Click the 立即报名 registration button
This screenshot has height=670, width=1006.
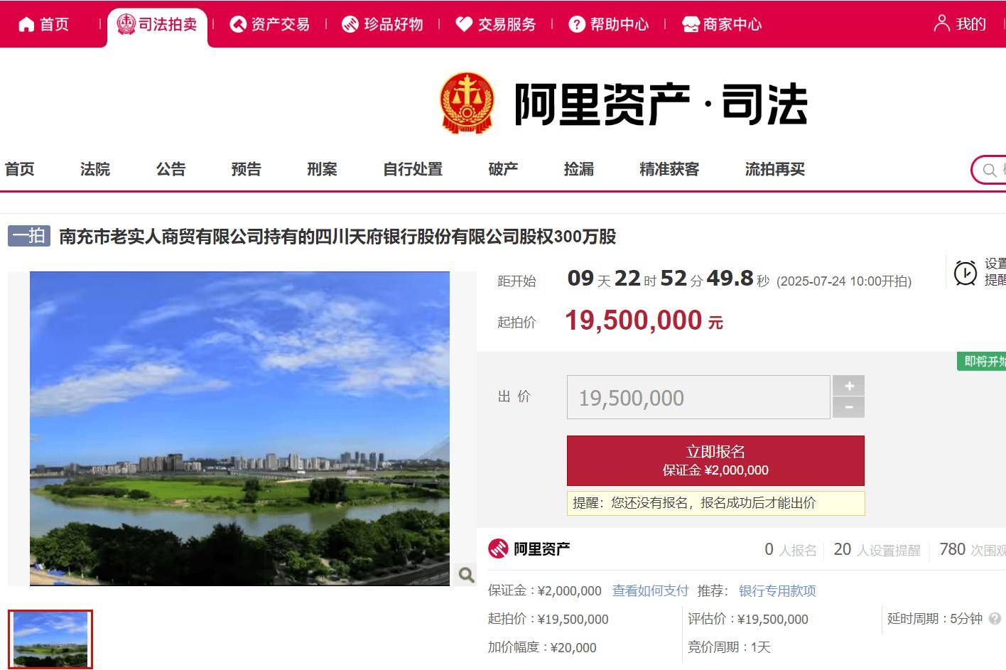click(715, 460)
